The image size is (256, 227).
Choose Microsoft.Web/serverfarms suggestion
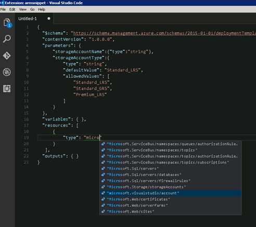(x=171, y=205)
